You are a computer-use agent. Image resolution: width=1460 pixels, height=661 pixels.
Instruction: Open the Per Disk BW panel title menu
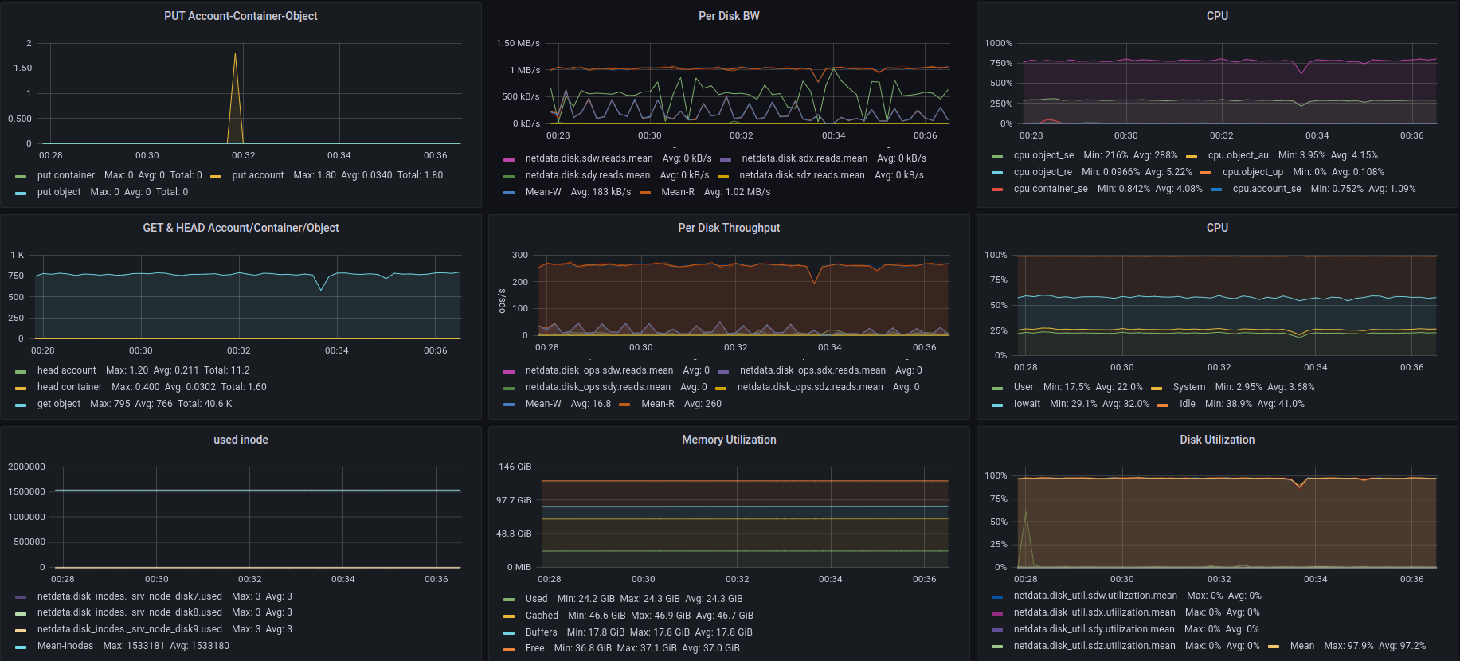pyautogui.click(x=729, y=16)
